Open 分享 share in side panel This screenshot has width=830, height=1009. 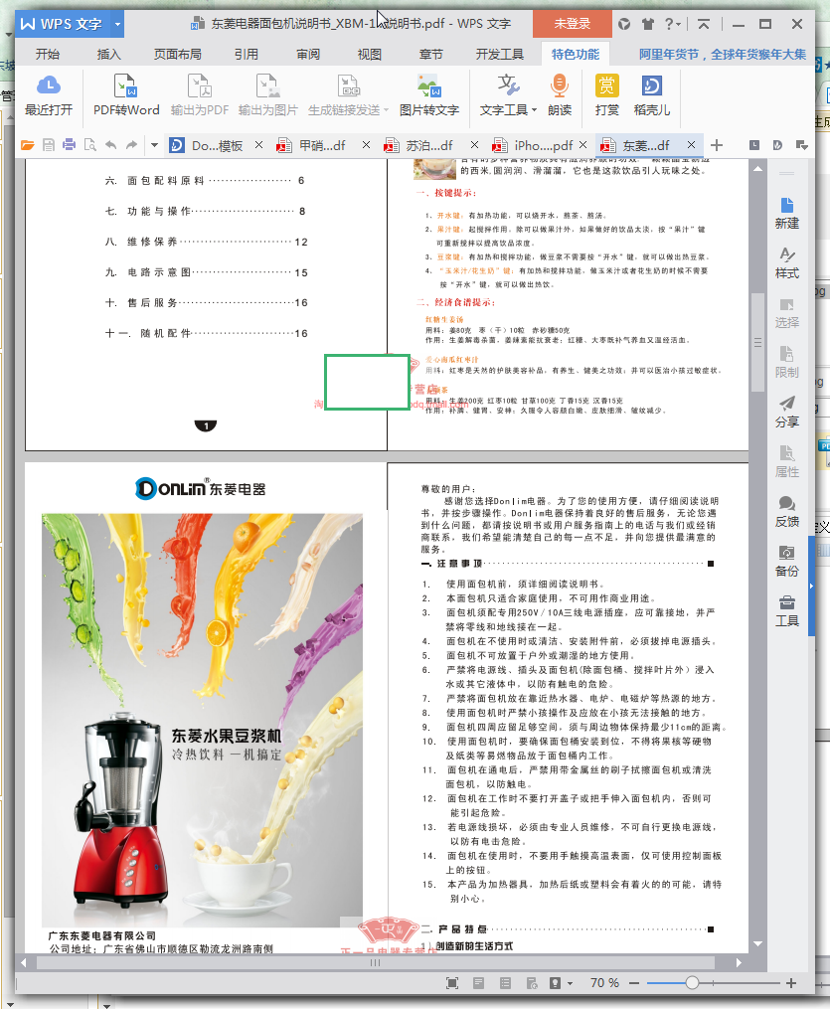pyautogui.click(x=787, y=412)
